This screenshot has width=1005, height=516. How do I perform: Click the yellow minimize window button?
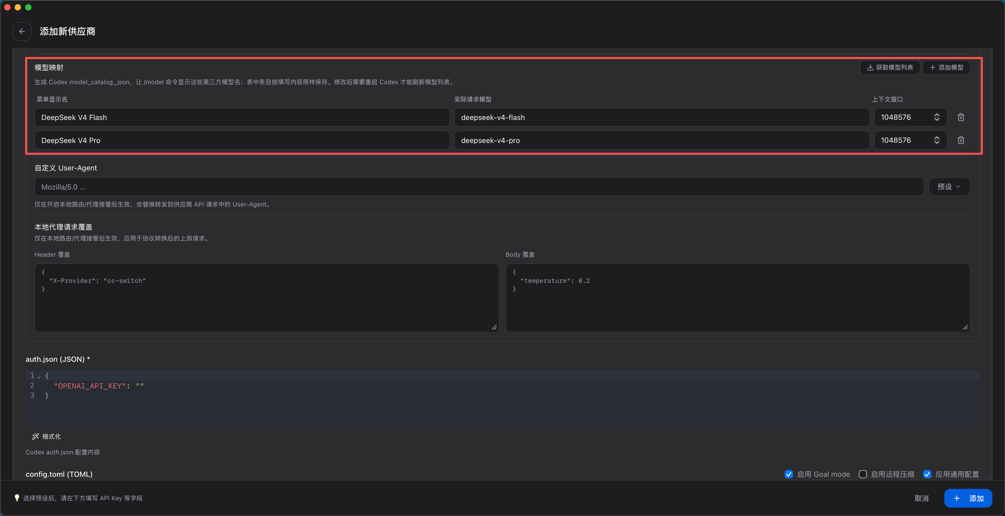coord(18,7)
